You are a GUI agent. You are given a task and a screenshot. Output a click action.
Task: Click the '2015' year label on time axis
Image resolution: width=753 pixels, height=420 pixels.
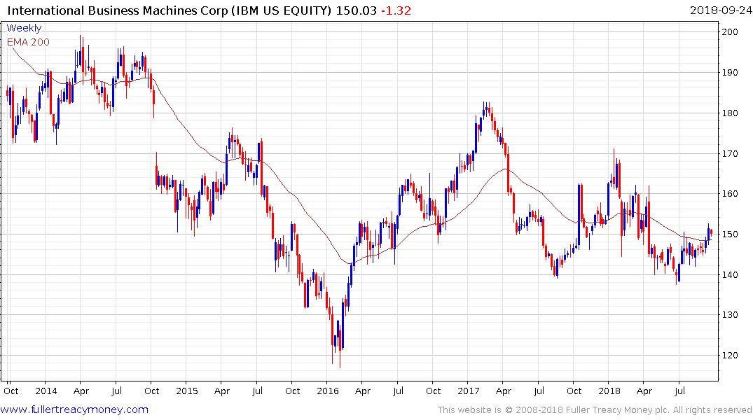click(187, 391)
